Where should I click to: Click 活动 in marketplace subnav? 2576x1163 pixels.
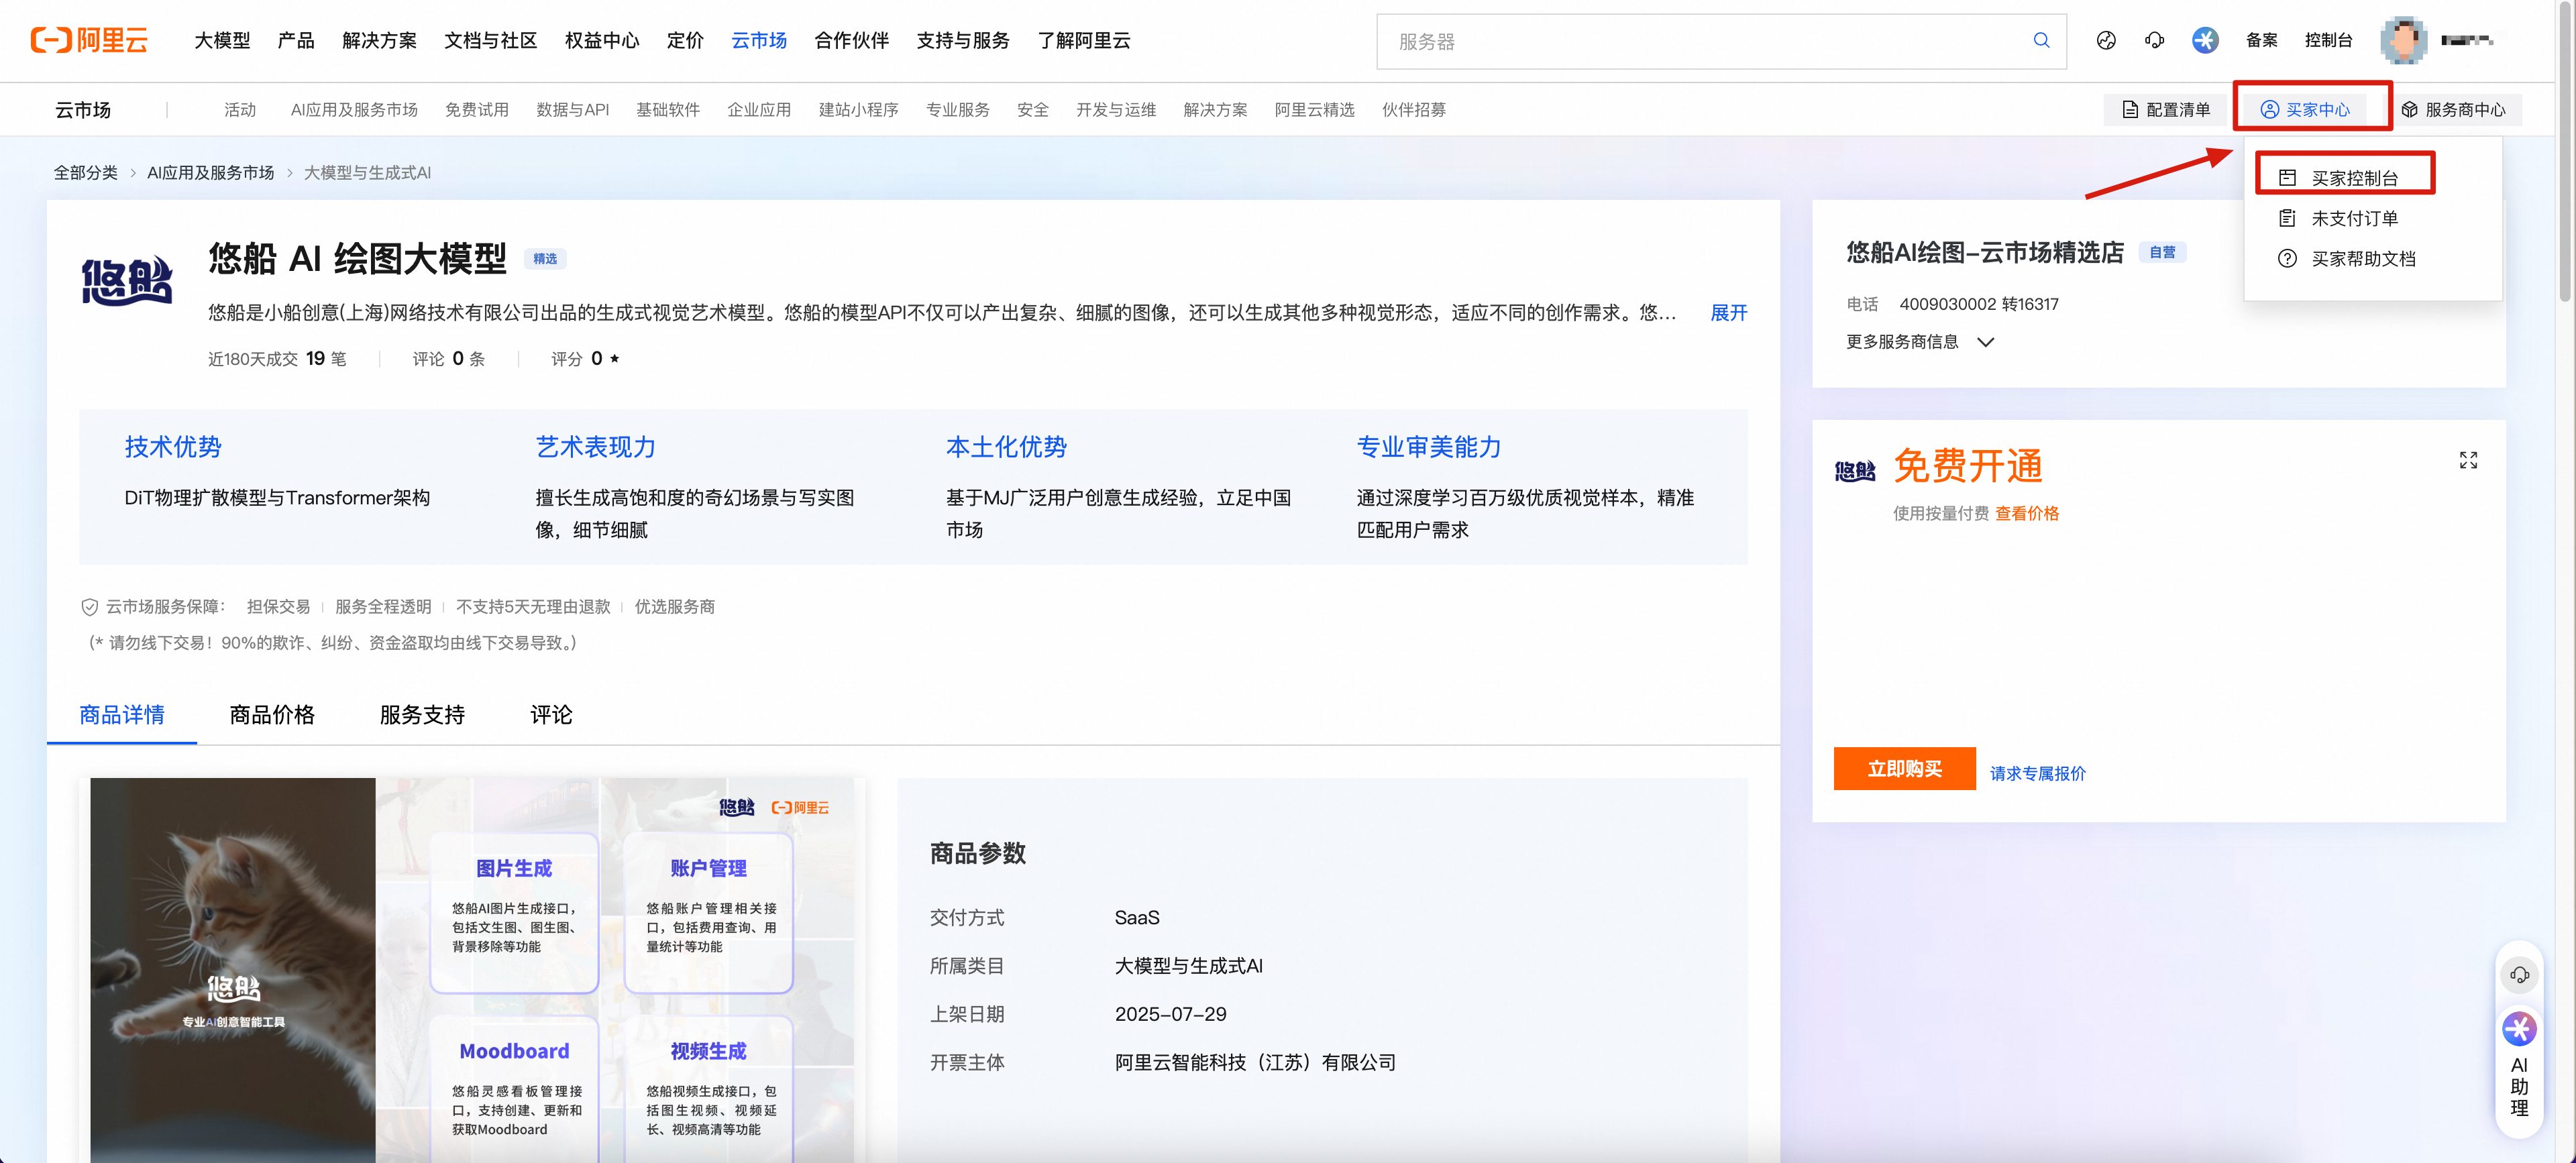click(x=240, y=110)
